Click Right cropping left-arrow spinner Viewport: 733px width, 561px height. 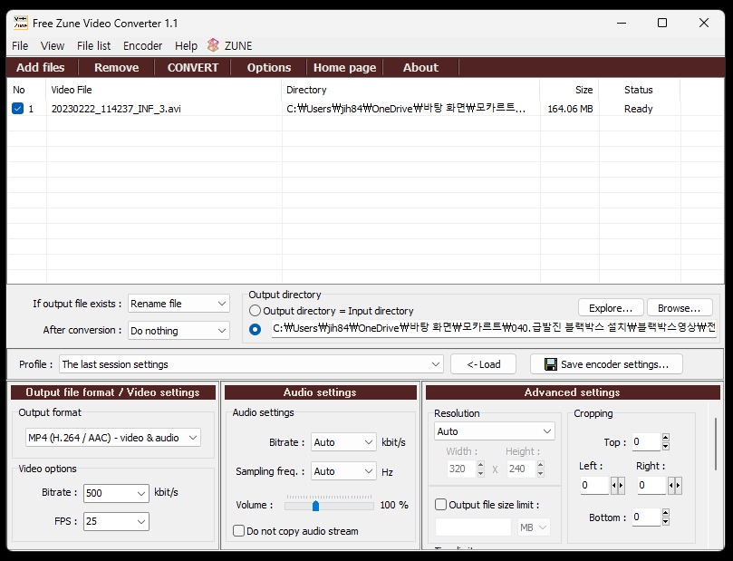671,485
